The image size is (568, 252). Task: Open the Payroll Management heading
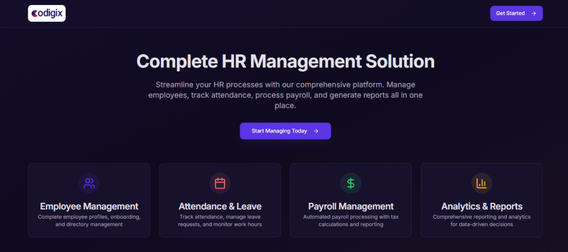click(351, 207)
